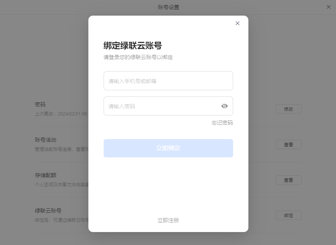Close the bind UGREEN cloud account dialog
This screenshot has height=245, width=336.
coord(237,23)
